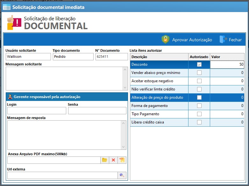Focus the manager Login input field
Viewport: 249px width, 186px height.
[x=37, y=110]
